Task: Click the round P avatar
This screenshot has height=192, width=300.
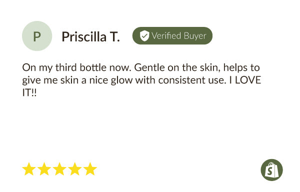Action: tap(37, 36)
